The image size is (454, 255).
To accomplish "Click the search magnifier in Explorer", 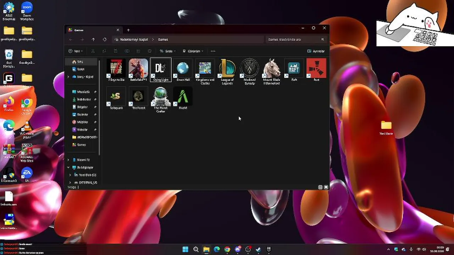I will pos(322,39).
